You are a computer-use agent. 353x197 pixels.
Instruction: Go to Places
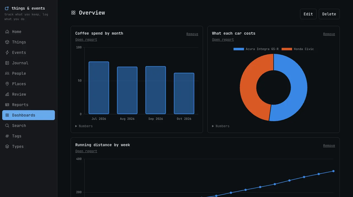click(28, 84)
